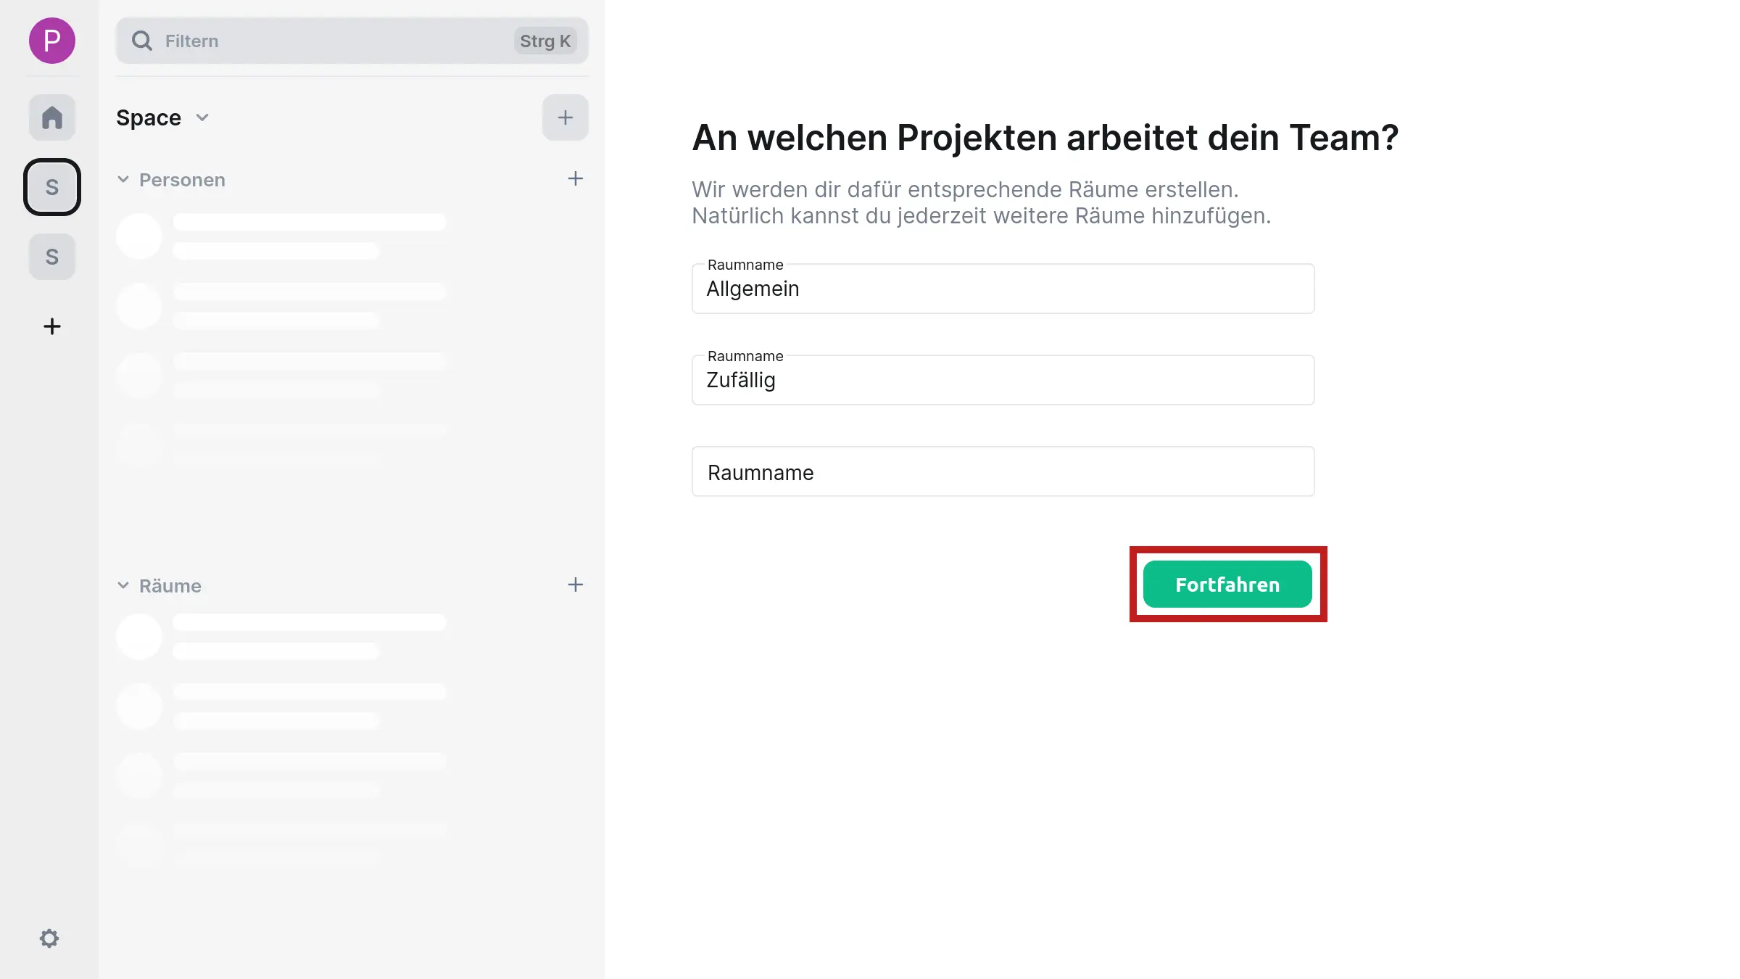Screen dimensions: 1740x979
Task: Click the Space label in the sidebar
Action: click(148, 117)
